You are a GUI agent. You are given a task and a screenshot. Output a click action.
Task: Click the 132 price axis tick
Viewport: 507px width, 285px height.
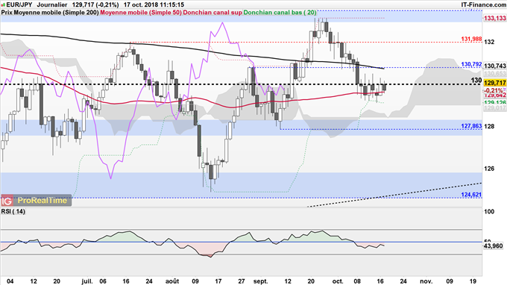coord(490,42)
